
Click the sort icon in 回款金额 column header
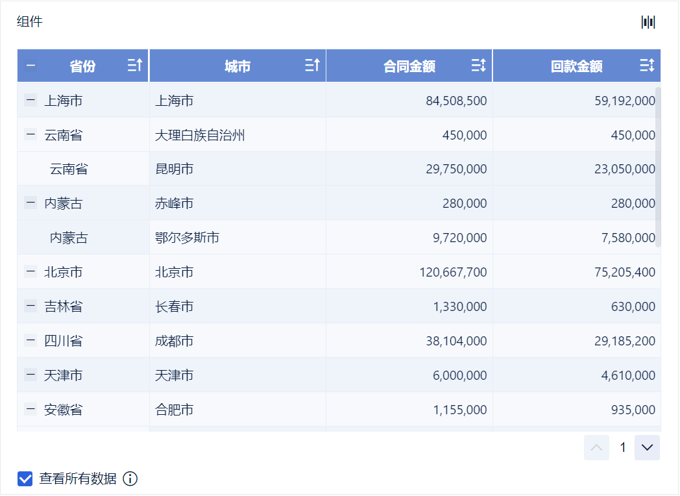647,65
